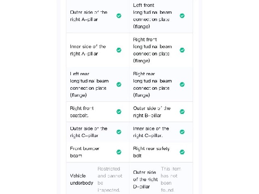Click check icon for right rear longitudinal beam flange
Viewport: 259px width, 194px height.
click(x=182, y=84)
